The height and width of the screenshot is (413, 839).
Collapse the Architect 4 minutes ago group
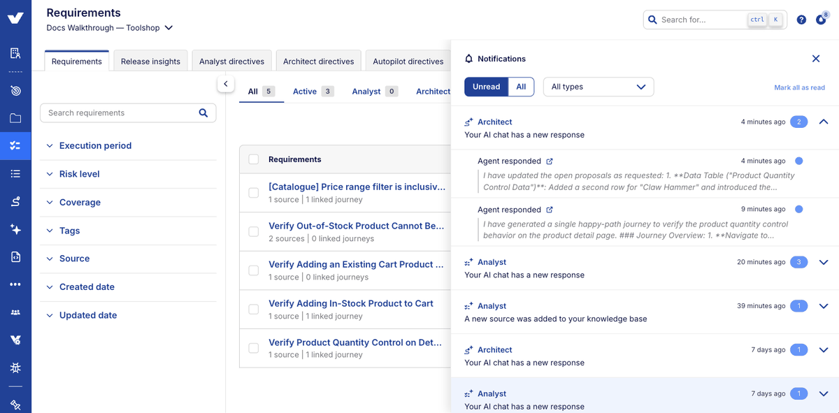tap(823, 122)
